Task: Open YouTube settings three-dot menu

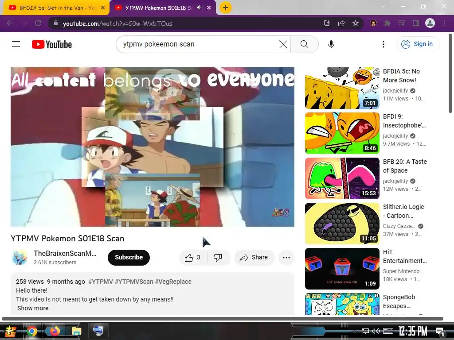Action: (384, 44)
